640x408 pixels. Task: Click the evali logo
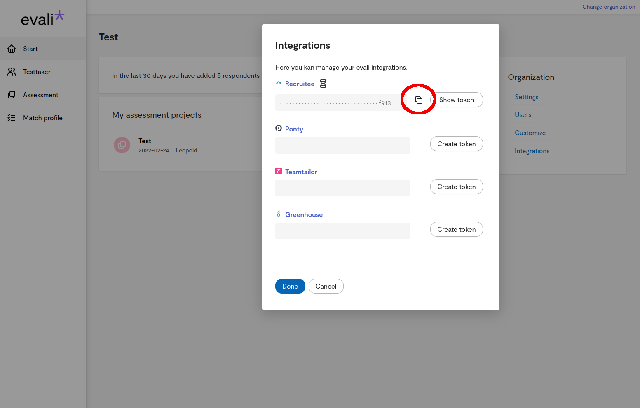pyautogui.click(x=42, y=19)
